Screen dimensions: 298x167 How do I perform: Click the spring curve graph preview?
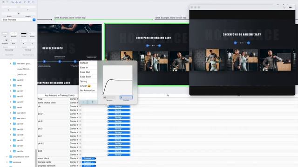point(117,80)
